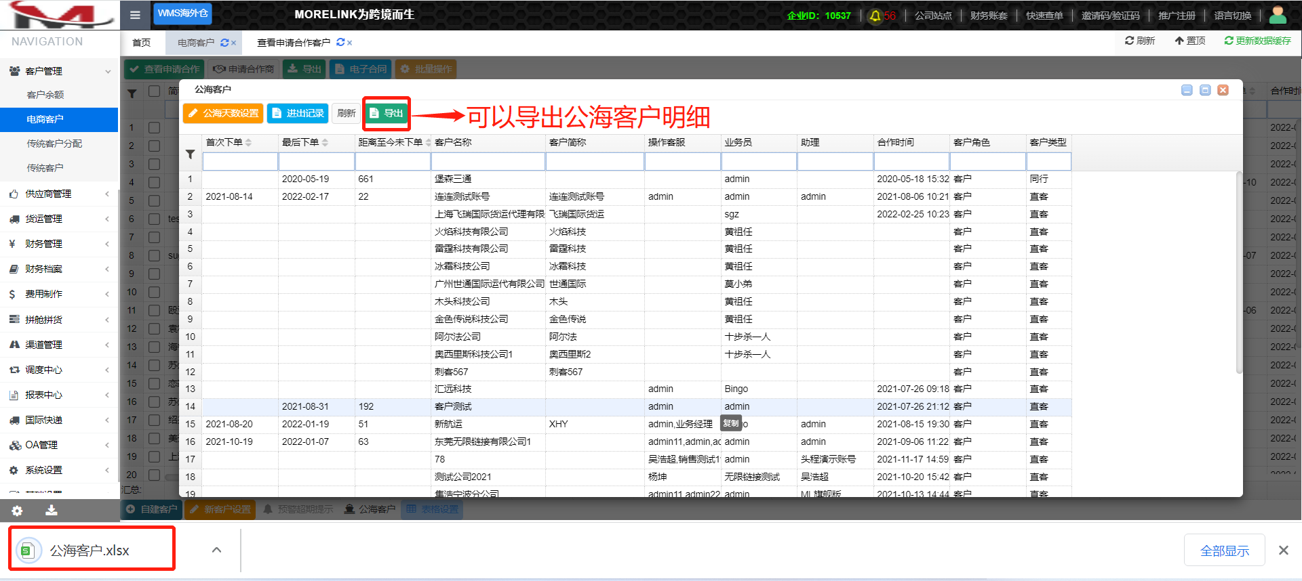Image resolution: width=1302 pixels, height=581 pixels.
Task: Reload the 电商客户 tab using its refresh icon
Action: [224, 43]
